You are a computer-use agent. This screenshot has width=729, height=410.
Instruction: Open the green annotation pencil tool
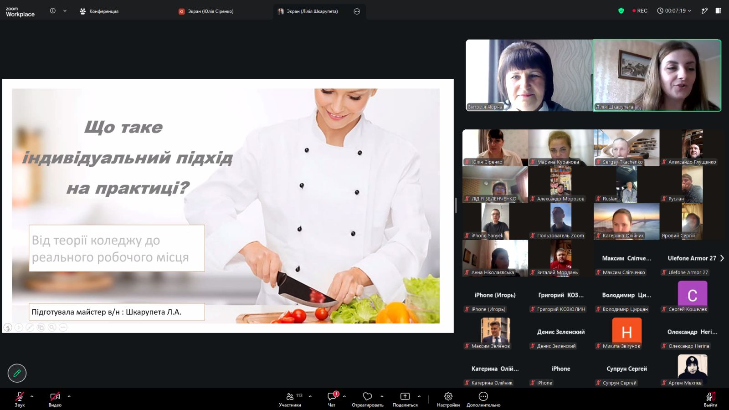point(17,373)
